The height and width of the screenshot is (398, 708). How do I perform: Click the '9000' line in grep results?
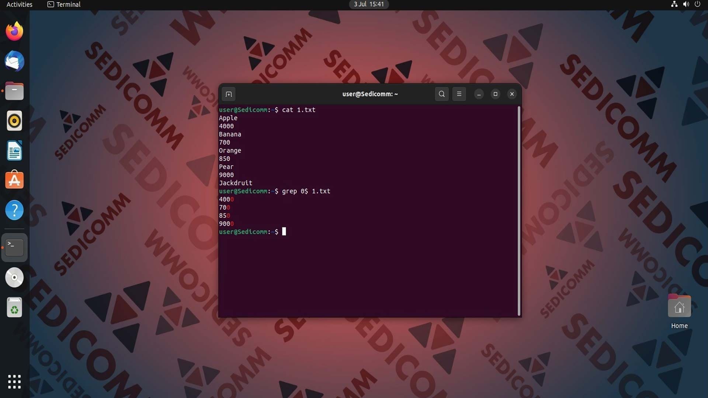[226, 224]
